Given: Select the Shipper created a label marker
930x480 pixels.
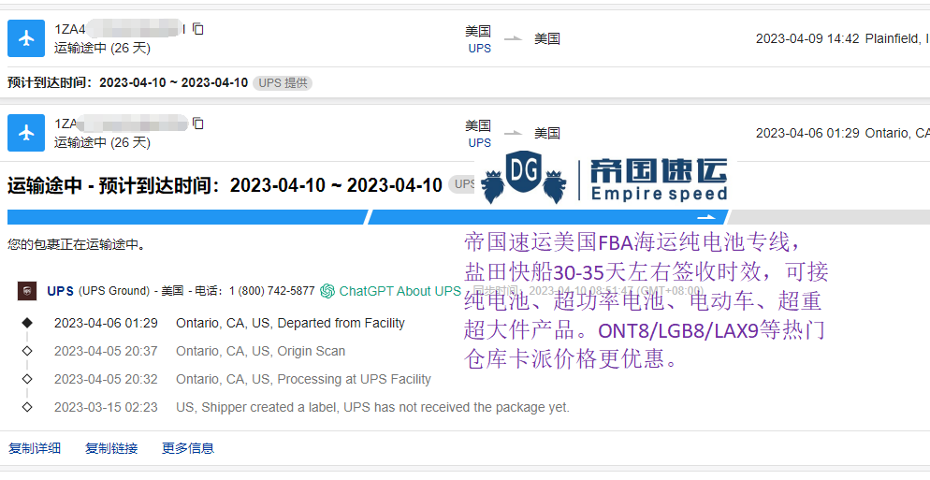Looking at the screenshot, I should point(27,407).
